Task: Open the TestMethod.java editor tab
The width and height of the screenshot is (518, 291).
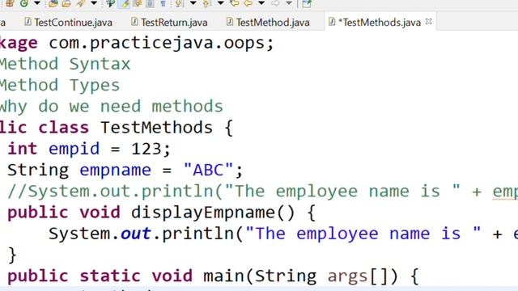Action: point(268,23)
